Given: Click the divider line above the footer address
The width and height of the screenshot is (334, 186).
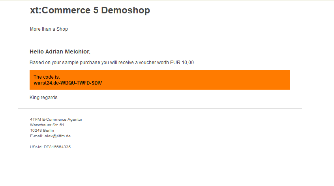Looking at the screenshot, I should click(159, 108).
